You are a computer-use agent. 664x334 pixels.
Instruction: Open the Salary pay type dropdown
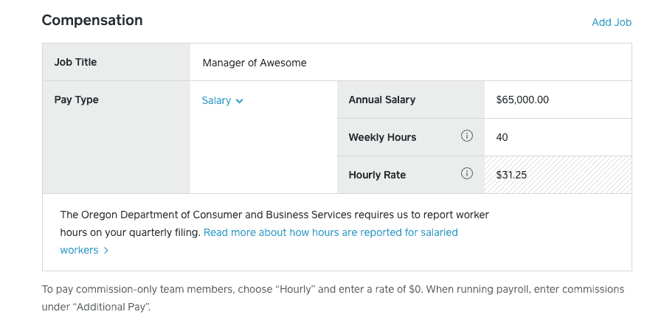click(x=222, y=101)
